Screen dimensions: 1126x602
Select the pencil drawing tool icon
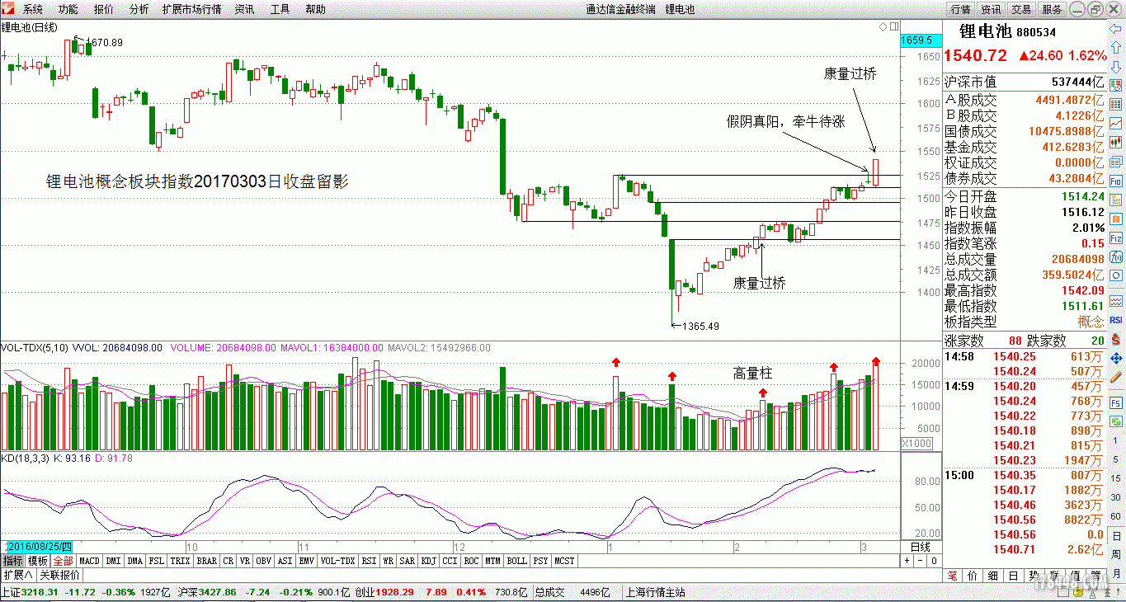point(1114,376)
